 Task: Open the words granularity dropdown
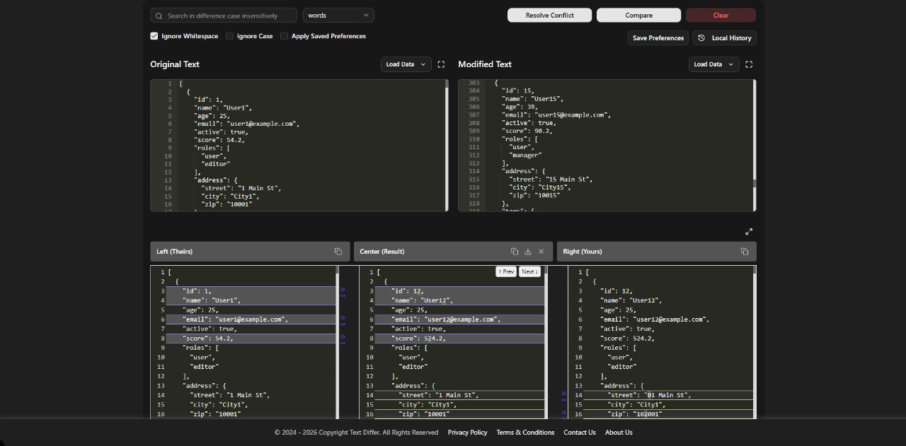point(338,15)
